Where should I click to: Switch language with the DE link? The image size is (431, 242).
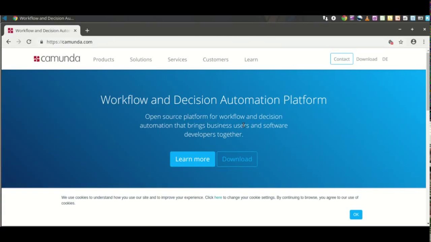pyautogui.click(x=385, y=59)
